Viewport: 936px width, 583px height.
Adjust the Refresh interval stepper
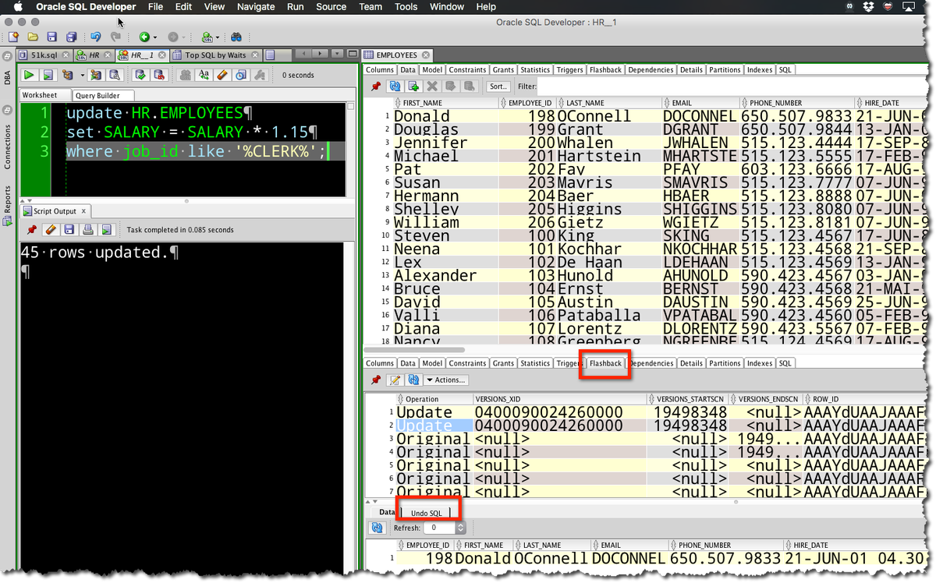point(460,528)
